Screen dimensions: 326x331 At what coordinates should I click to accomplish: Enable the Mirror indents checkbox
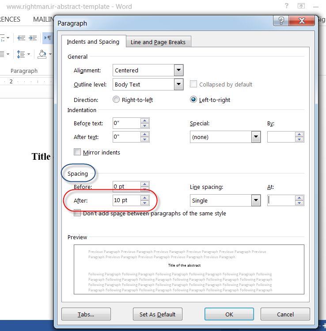click(x=77, y=152)
